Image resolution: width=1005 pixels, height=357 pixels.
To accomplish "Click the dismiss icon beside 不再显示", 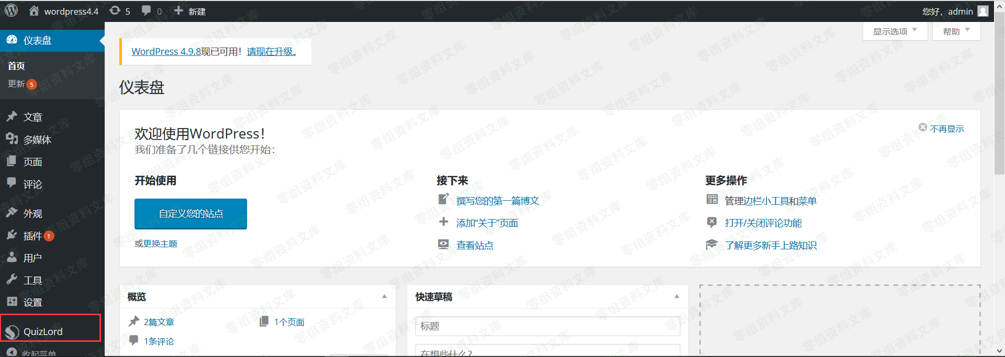I will pyautogui.click(x=923, y=128).
